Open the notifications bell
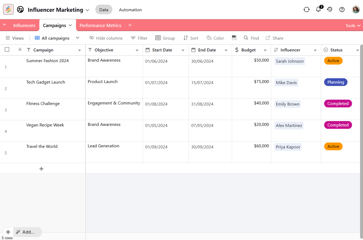Image resolution: width=363 pixels, height=240 pixels. click(x=318, y=9)
